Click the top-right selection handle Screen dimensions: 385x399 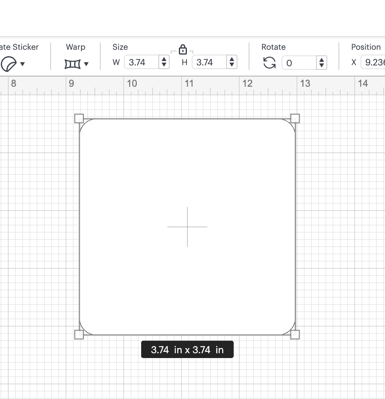tap(295, 118)
